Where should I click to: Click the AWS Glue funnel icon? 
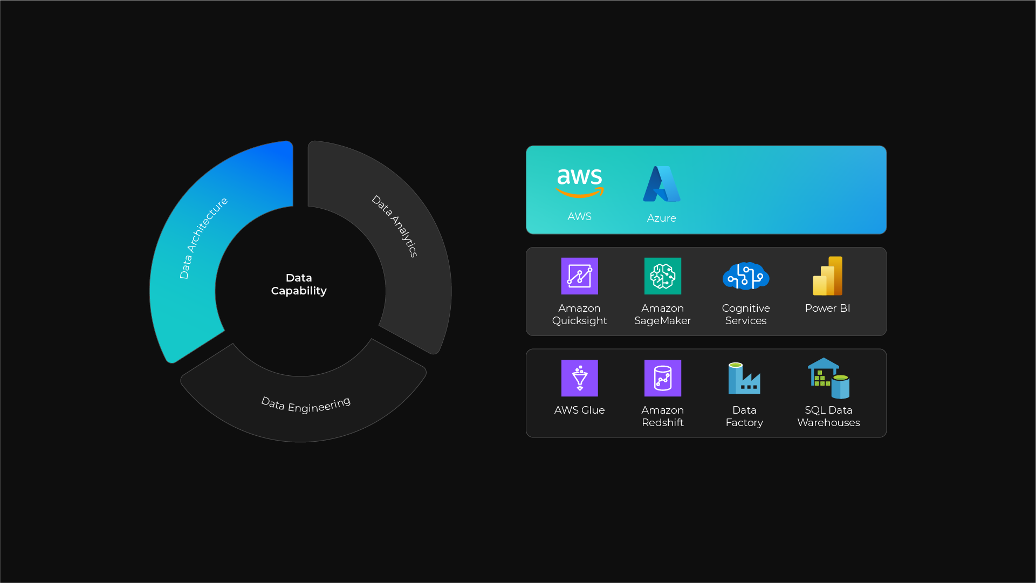pyautogui.click(x=579, y=378)
